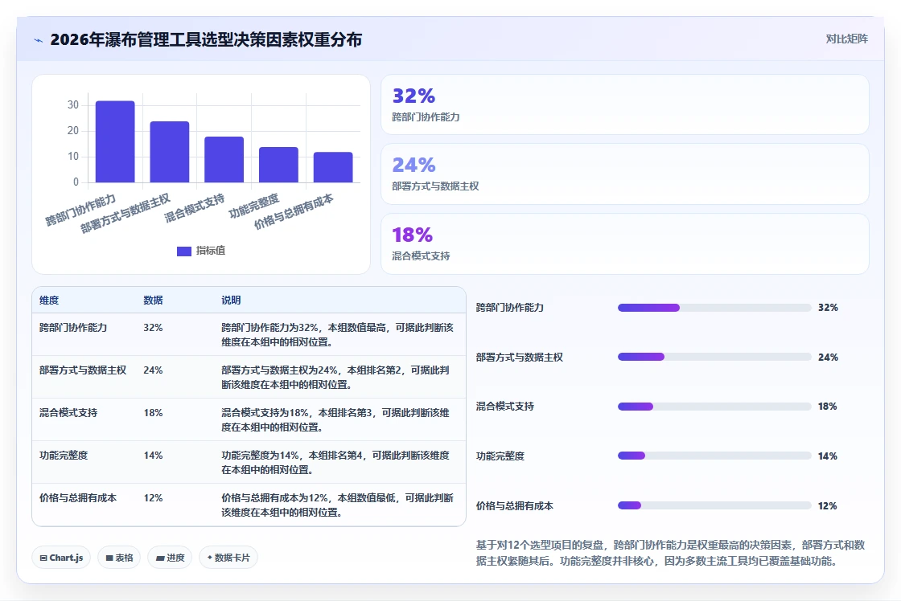Viewport: 901px width, 601px height.
Task: Select the 混合模式支持 cell in the table
Action: tap(68, 413)
